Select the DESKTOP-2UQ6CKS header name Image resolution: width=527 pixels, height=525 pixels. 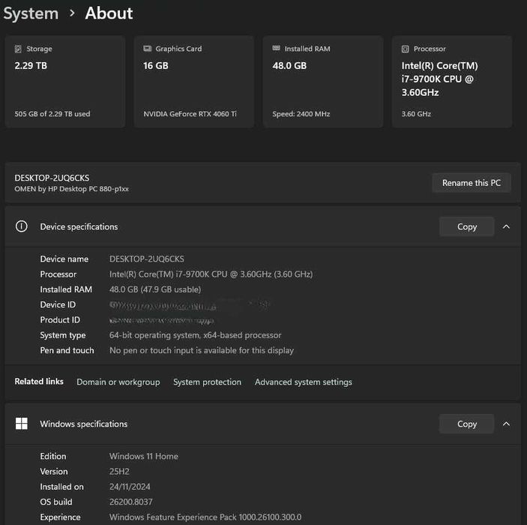click(52, 178)
